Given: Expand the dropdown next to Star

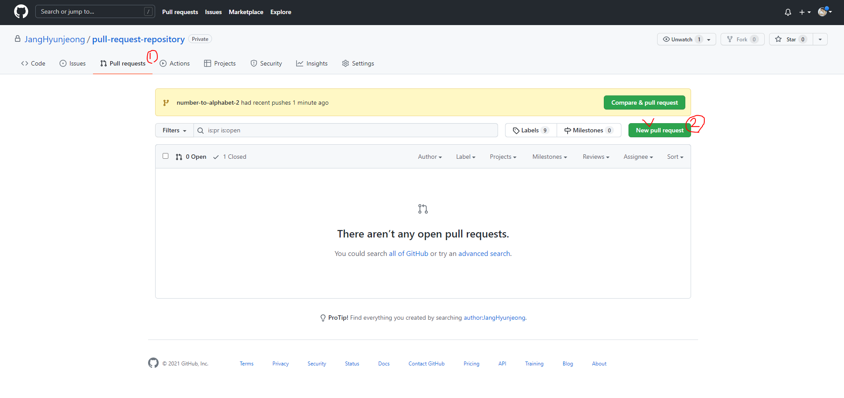Looking at the screenshot, I should pyautogui.click(x=820, y=39).
